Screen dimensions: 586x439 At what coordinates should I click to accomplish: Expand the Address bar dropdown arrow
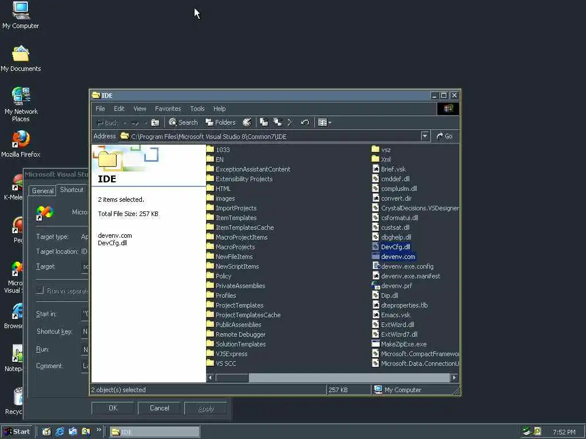pyautogui.click(x=425, y=136)
